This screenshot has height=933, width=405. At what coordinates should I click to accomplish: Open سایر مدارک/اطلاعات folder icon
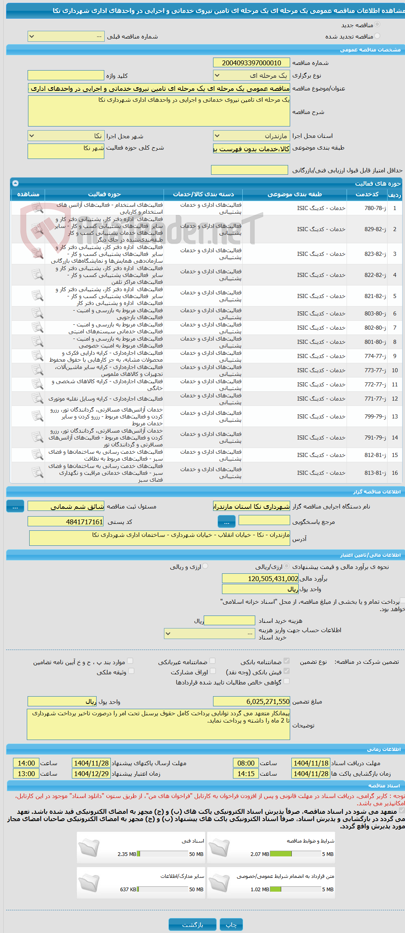[x=89, y=883]
